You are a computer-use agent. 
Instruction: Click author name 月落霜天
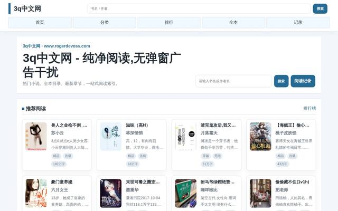point(209,133)
